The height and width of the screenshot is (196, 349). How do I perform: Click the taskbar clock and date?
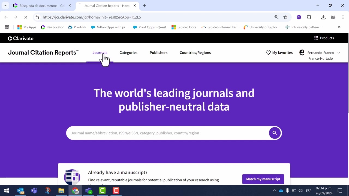[324, 191]
